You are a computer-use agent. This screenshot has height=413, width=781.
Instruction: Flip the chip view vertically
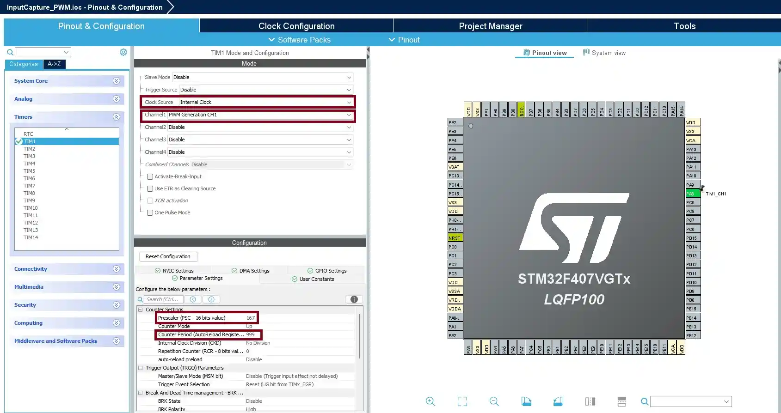click(622, 401)
